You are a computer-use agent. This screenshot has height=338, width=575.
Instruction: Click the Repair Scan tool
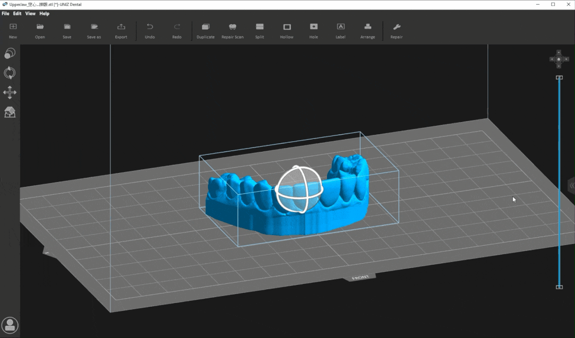233,31
